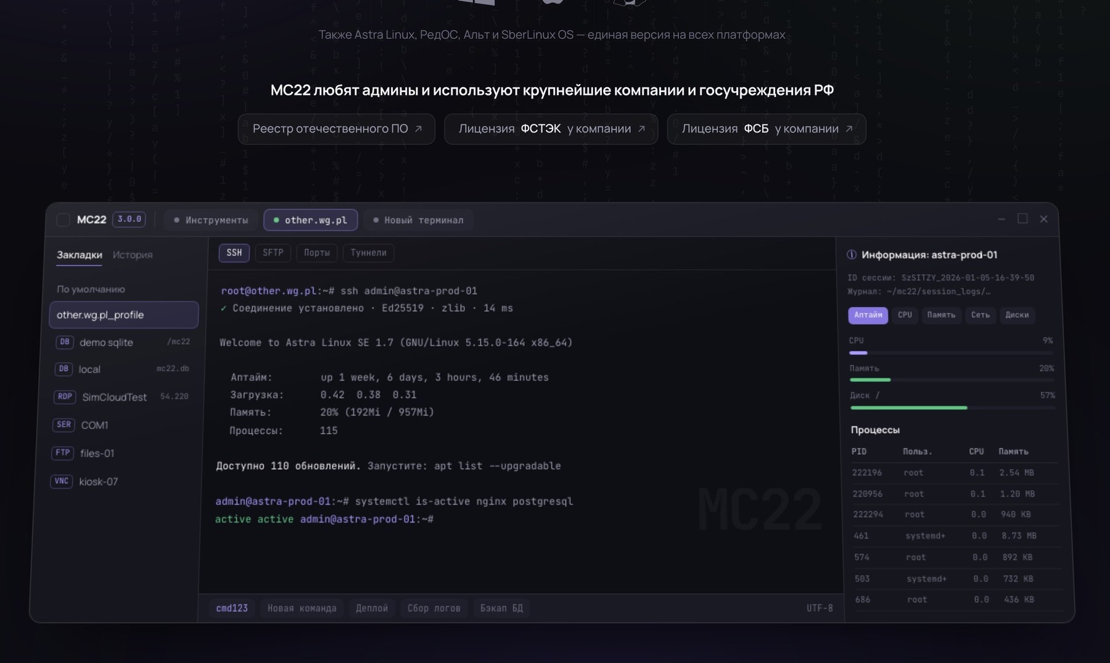This screenshot has height=663, width=1110.
Task: Close the MC22 window
Action: coord(1043,219)
